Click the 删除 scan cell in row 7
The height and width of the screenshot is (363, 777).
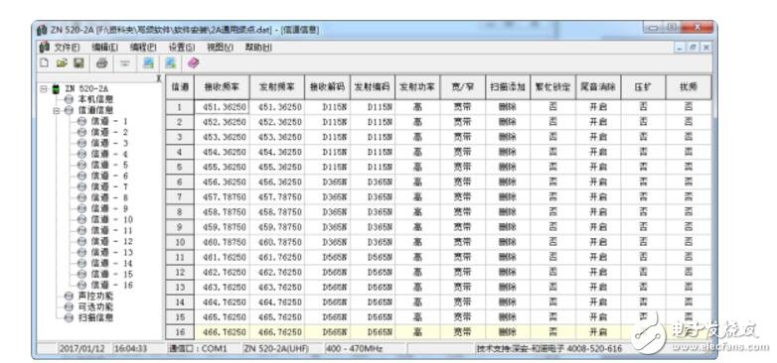coord(508,197)
